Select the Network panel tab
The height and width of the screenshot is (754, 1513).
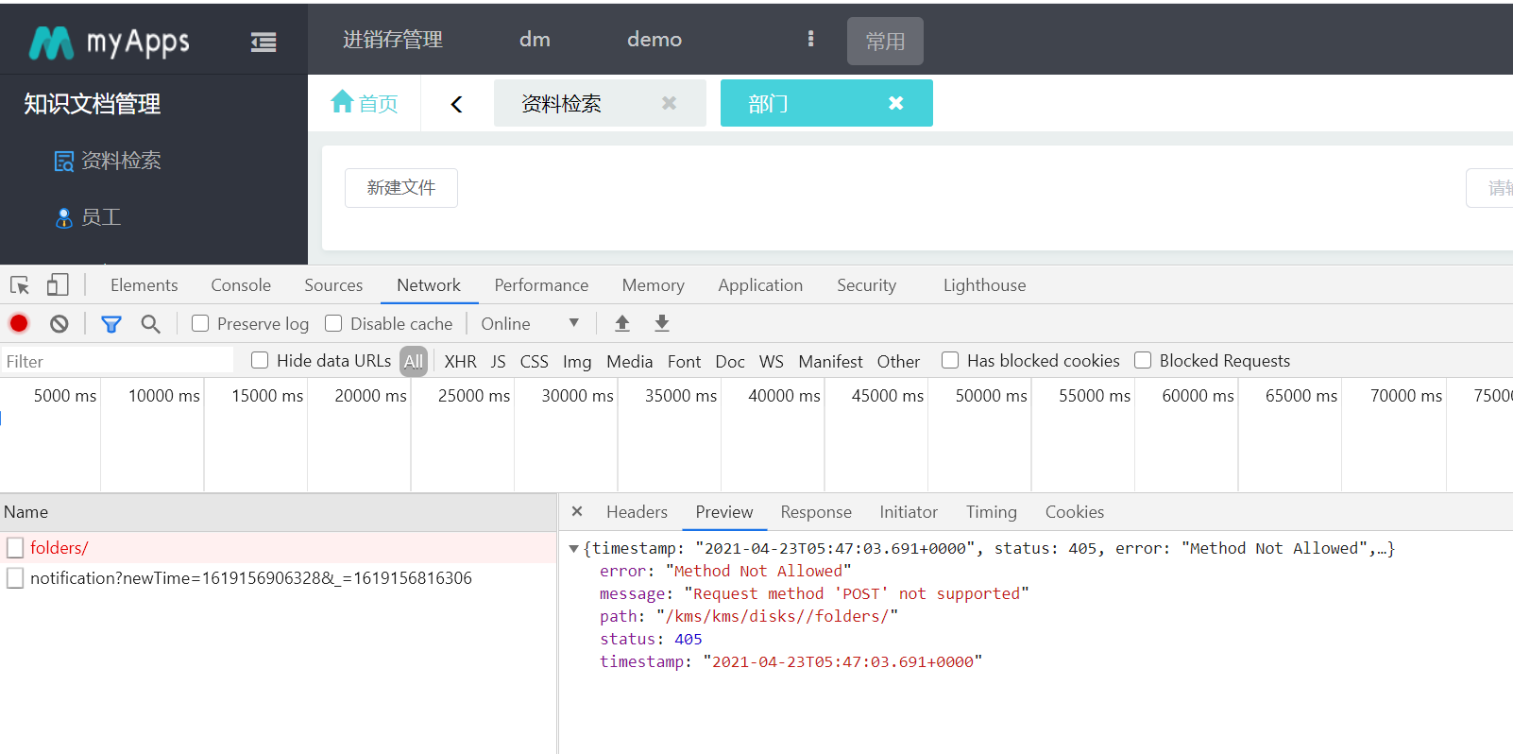point(429,285)
